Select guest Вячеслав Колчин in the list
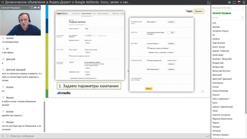Screen dimensions: 247x139 (x=221, y=71)
